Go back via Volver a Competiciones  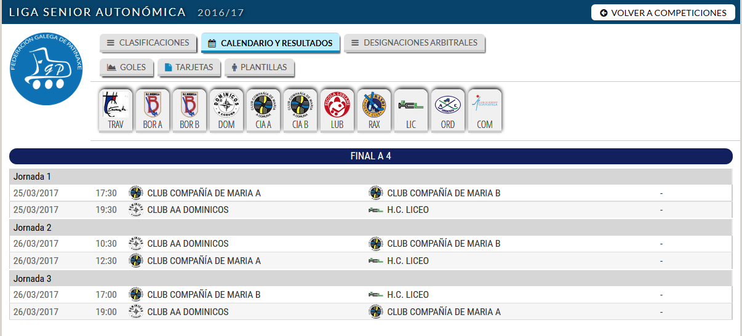pyautogui.click(x=663, y=12)
